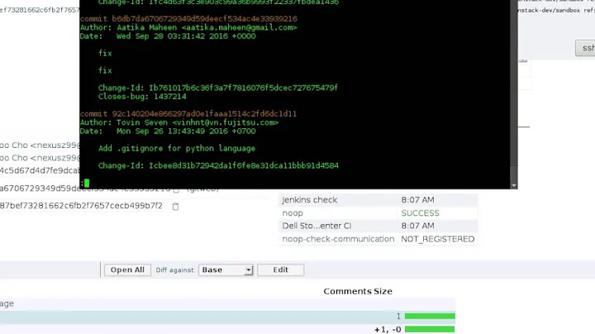Open the Diff against Base dropdown
This screenshot has width=595, height=334.
point(226,270)
